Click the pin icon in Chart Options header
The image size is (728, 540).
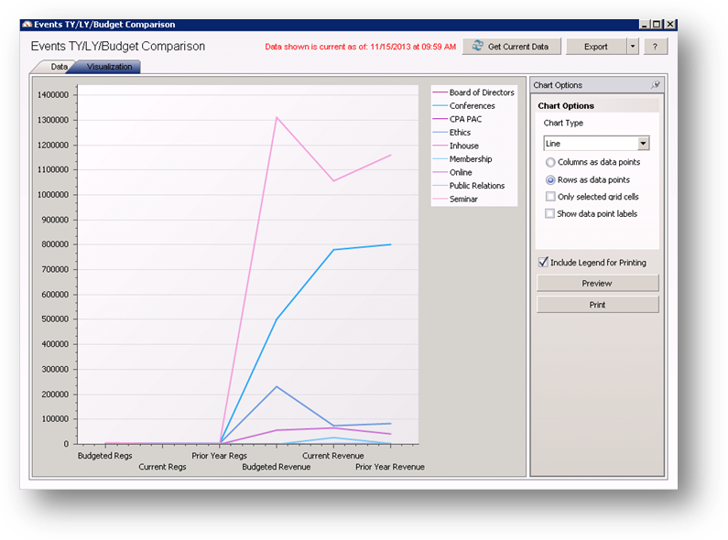[x=656, y=84]
